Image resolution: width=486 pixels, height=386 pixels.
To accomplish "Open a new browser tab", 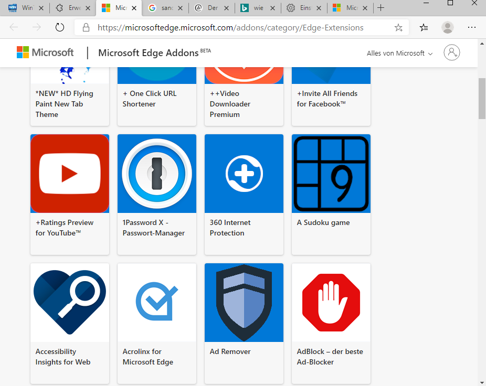I will pyautogui.click(x=381, y=8).
